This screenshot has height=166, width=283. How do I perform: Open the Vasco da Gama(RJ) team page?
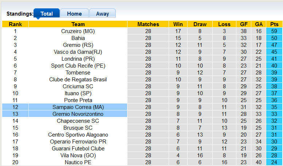78,52
